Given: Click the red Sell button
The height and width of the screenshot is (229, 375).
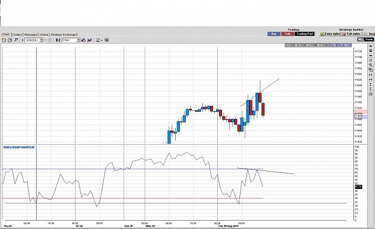Looking at the screenshot, I should click(x=287, y=34).
